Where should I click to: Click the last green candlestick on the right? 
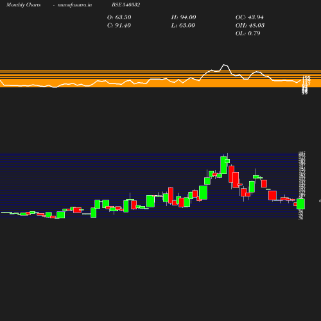[x=300, y=204]
